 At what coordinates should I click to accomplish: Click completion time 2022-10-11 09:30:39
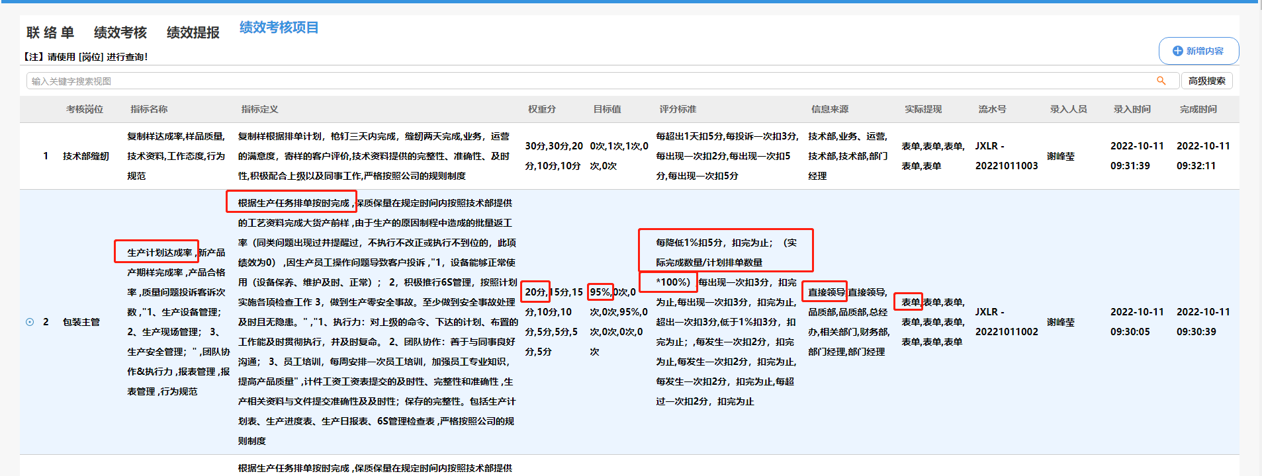click(x=1203, y=322)
